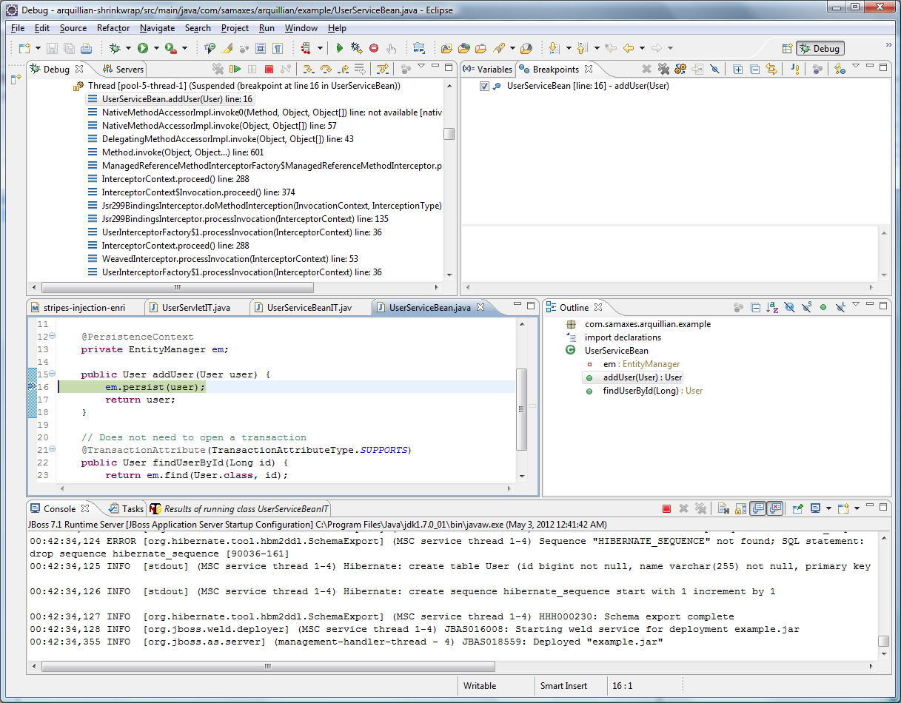Close the UserServiceBean.java editor tab
The height and width of the screenshot is (703, 901).
[x=480, y=307]
